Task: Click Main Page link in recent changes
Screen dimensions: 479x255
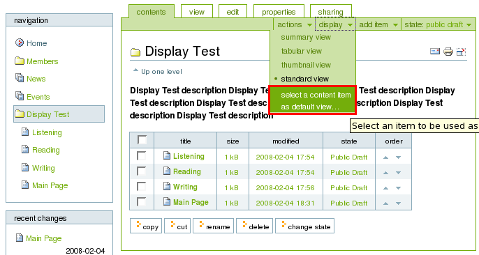Action: click(44, 238)
